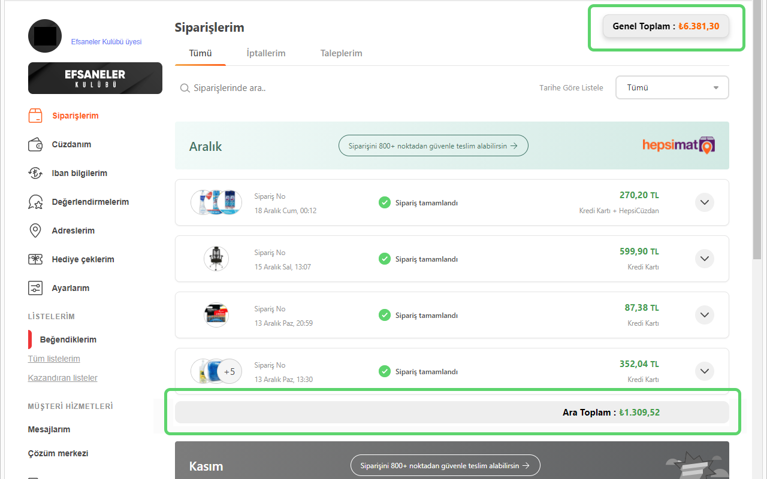
Task: Open Değerlendirmelerim via its star icon
Action: click(x=35, y=201)
